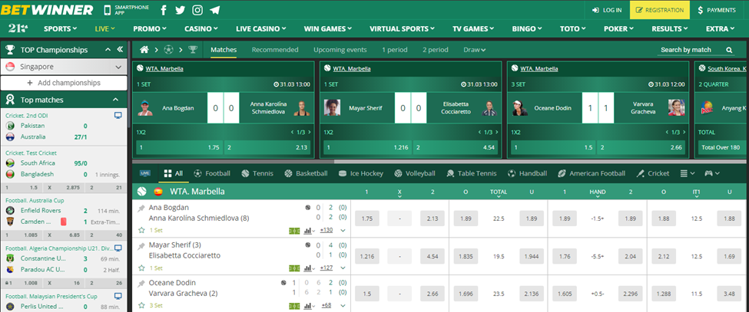Screen dimensions: 749x312
Task: Pin the Oceane Dodin match
Action: pos(141,284)
